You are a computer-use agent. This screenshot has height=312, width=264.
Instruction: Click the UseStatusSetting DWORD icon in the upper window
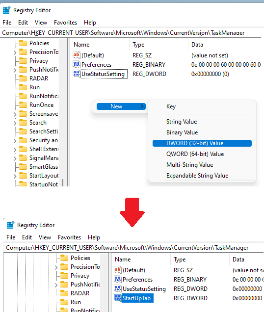pyautogui.click(x=77, y=74)
